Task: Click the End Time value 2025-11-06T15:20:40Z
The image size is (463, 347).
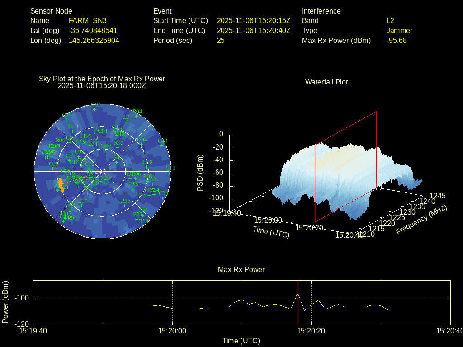Action: coord(254,31)
